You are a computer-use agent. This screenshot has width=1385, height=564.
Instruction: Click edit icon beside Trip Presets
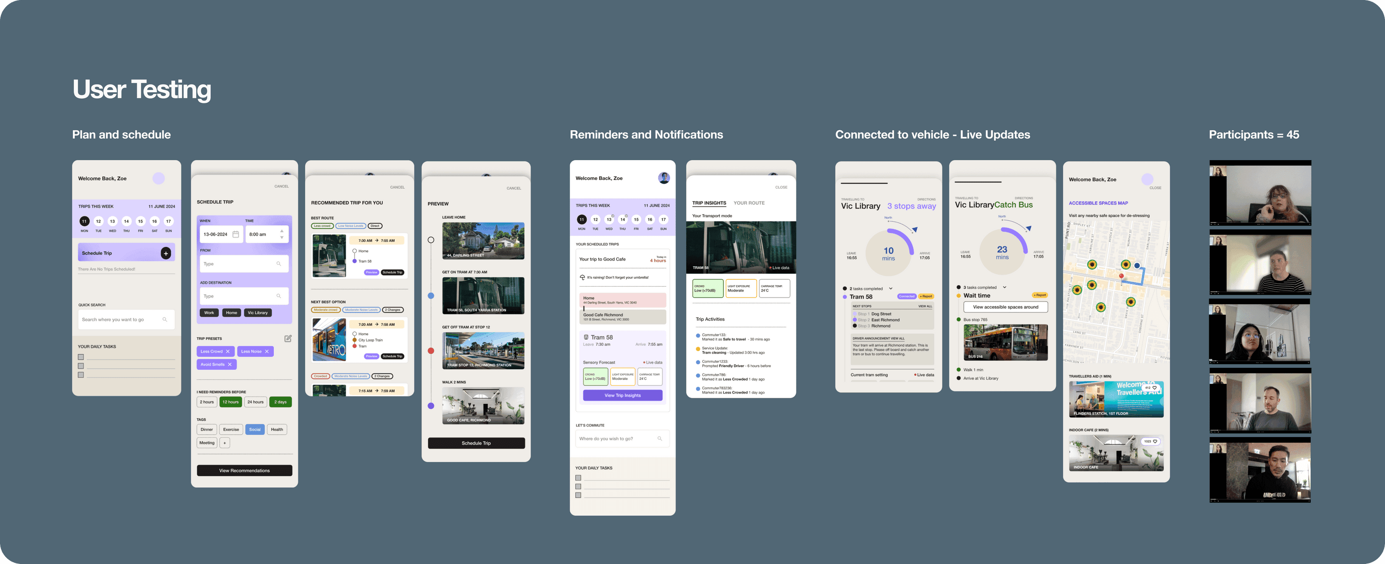click(288, 339)
